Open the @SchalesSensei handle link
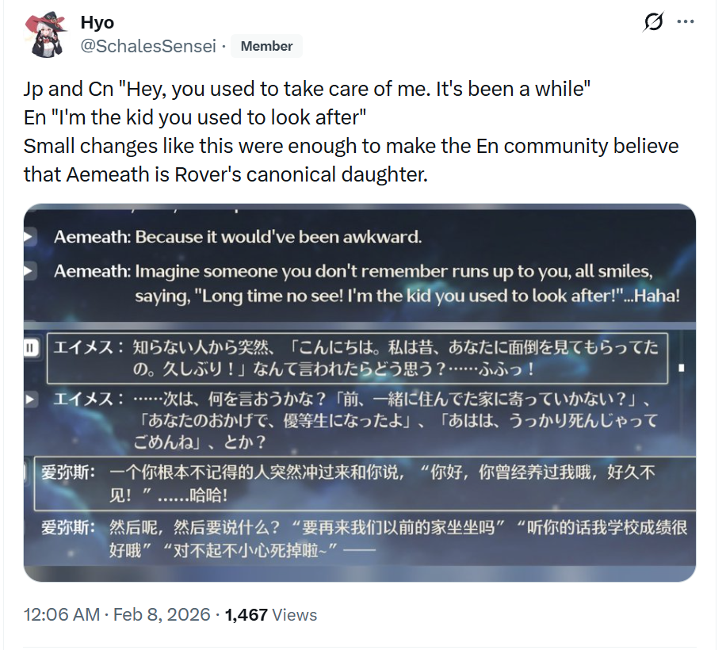 pos(148,46)
